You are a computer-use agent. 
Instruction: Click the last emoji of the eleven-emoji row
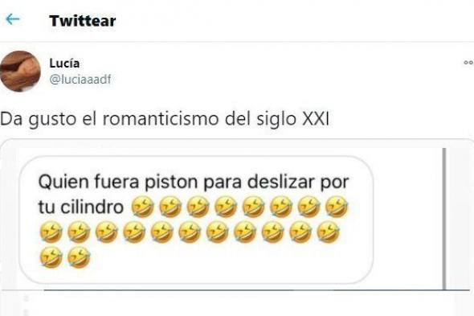[x=328, y=232]
